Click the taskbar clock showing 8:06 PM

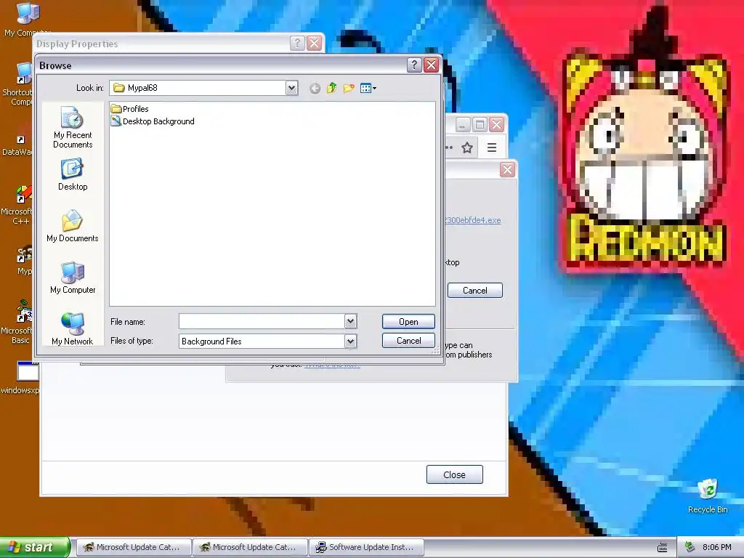point(717,547)
